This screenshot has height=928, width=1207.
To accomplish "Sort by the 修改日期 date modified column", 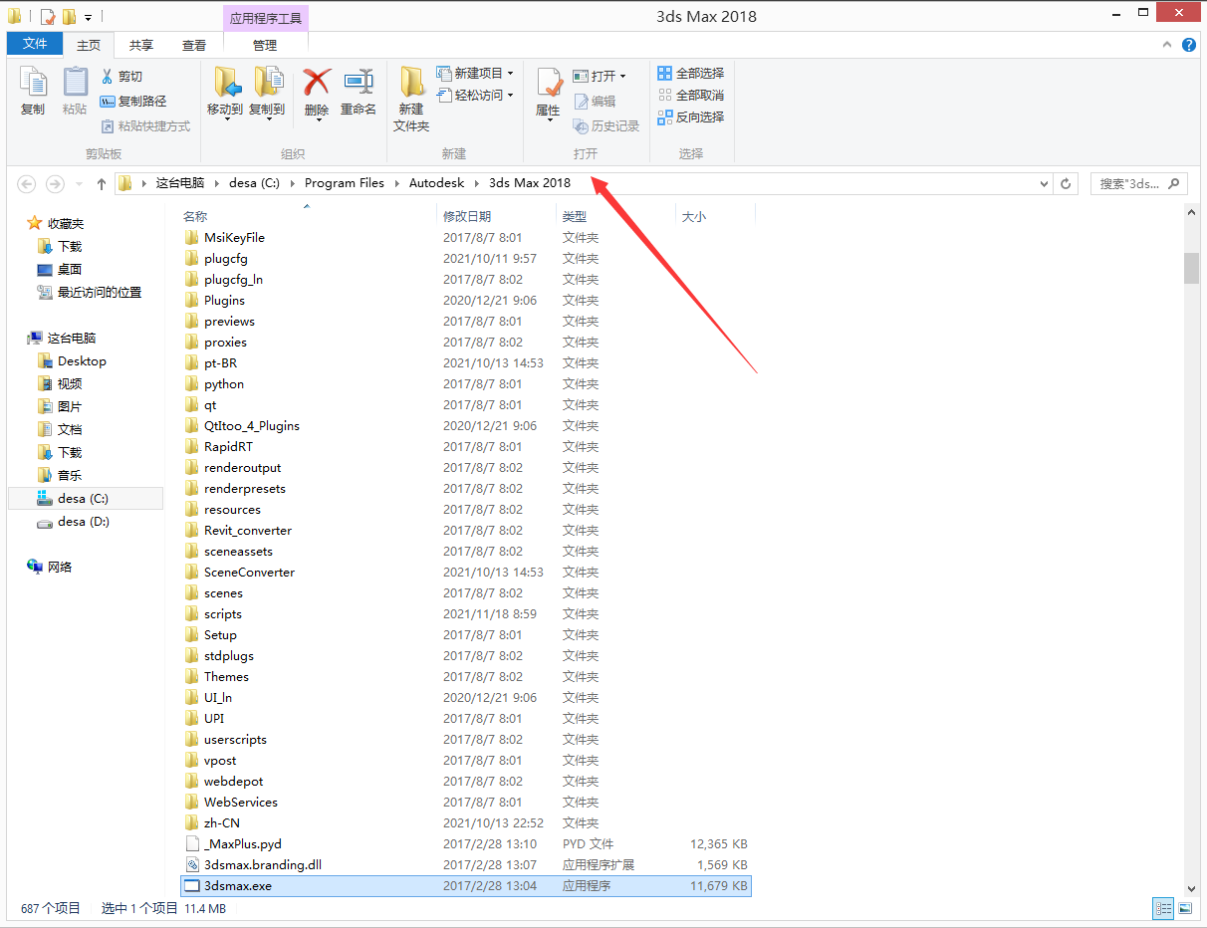I will click(467, 216).
